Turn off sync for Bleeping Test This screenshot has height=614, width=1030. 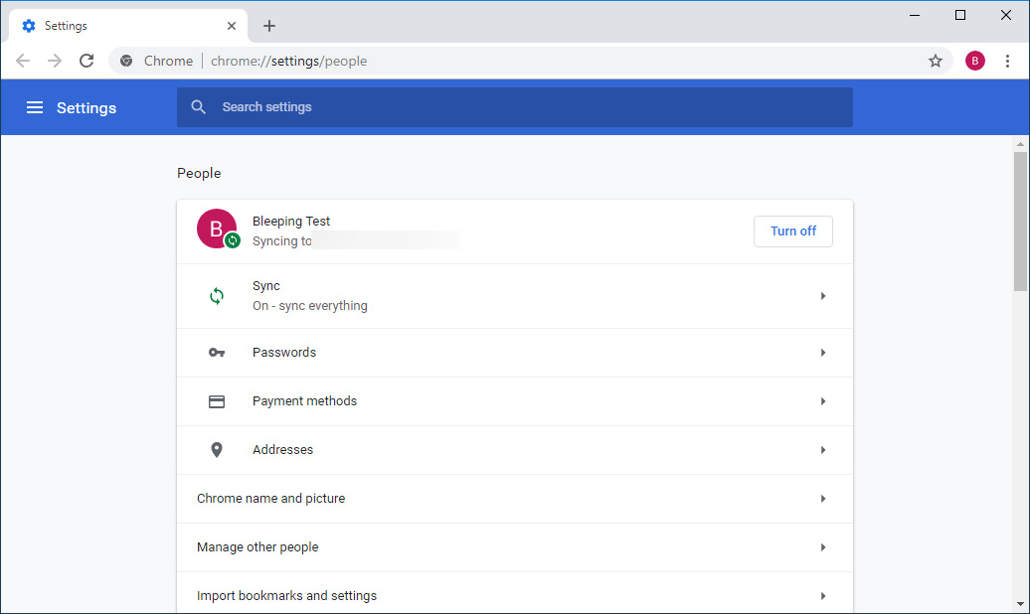point(792,231)
